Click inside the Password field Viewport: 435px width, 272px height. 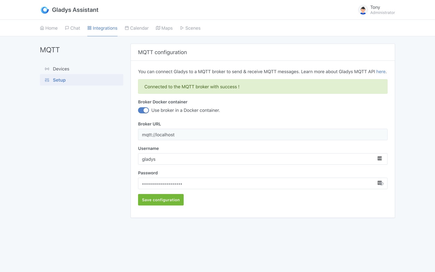245,183
